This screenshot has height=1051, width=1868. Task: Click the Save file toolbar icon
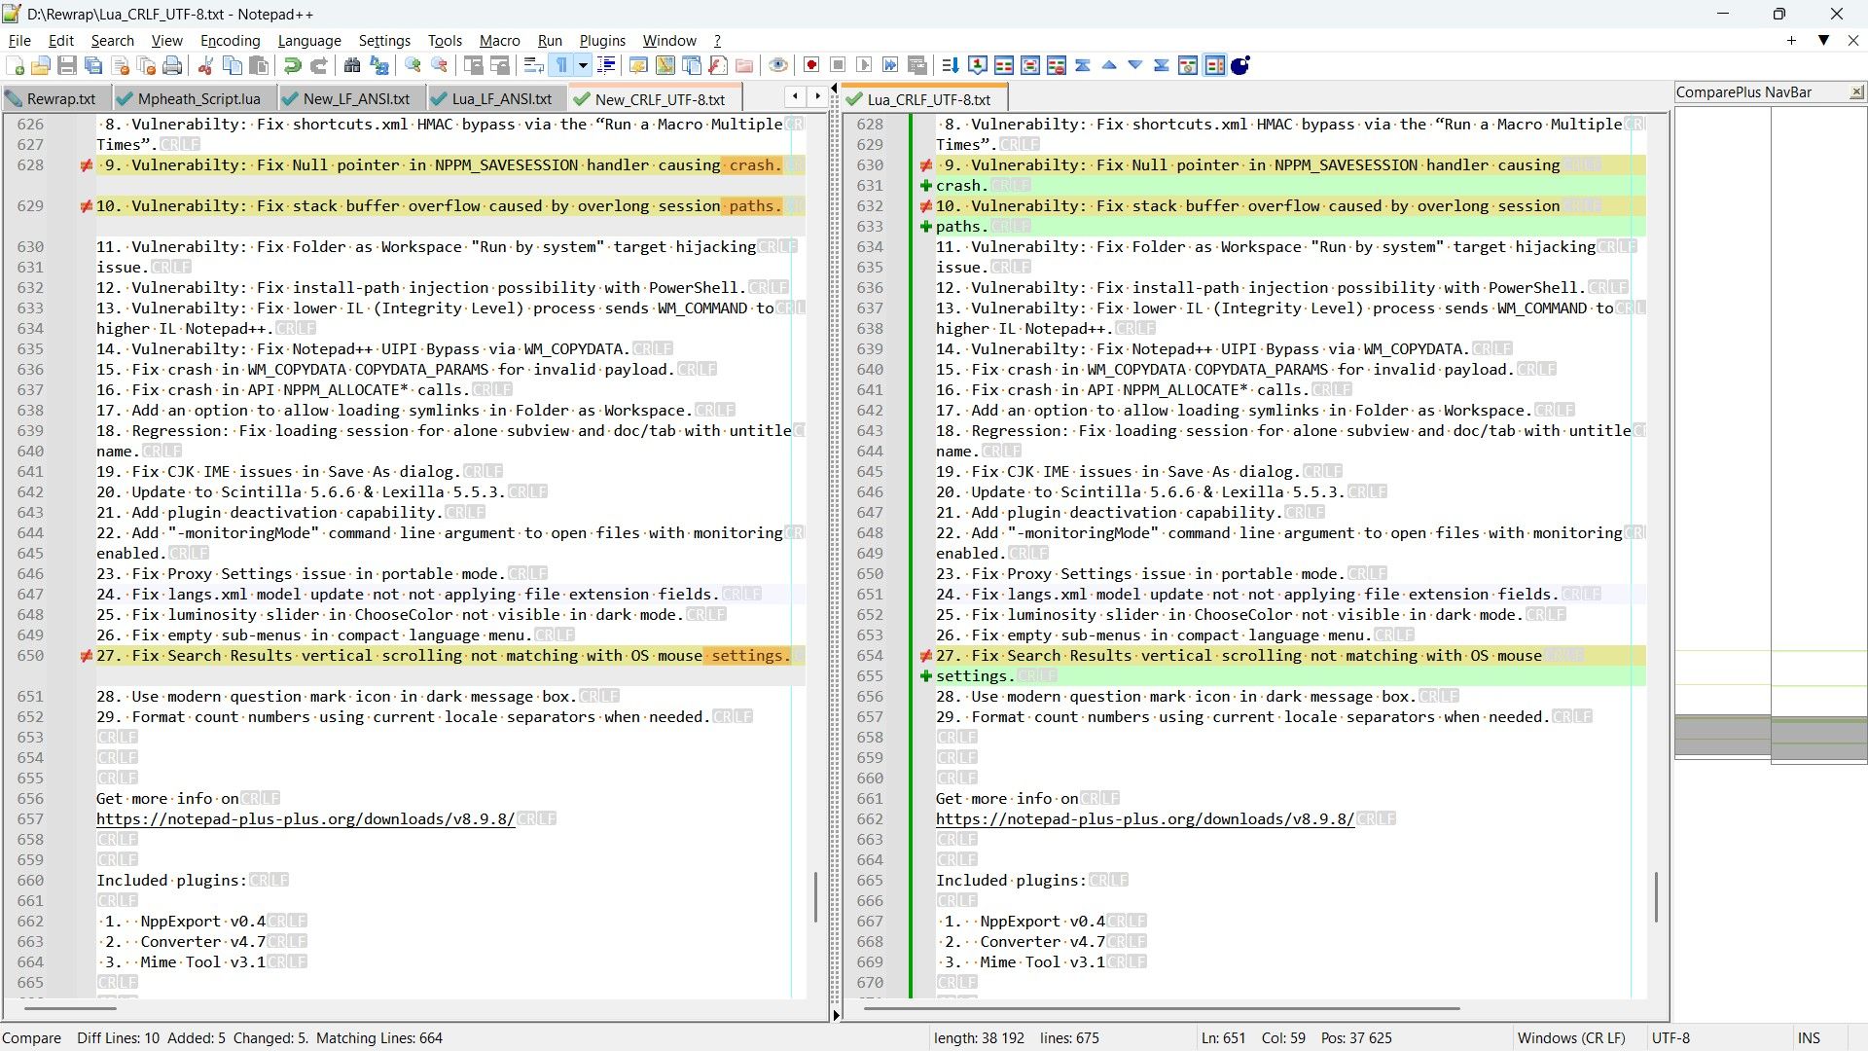pos(67,66)
